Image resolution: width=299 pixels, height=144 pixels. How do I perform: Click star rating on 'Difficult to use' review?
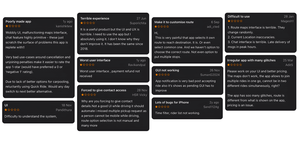[235, 21]
